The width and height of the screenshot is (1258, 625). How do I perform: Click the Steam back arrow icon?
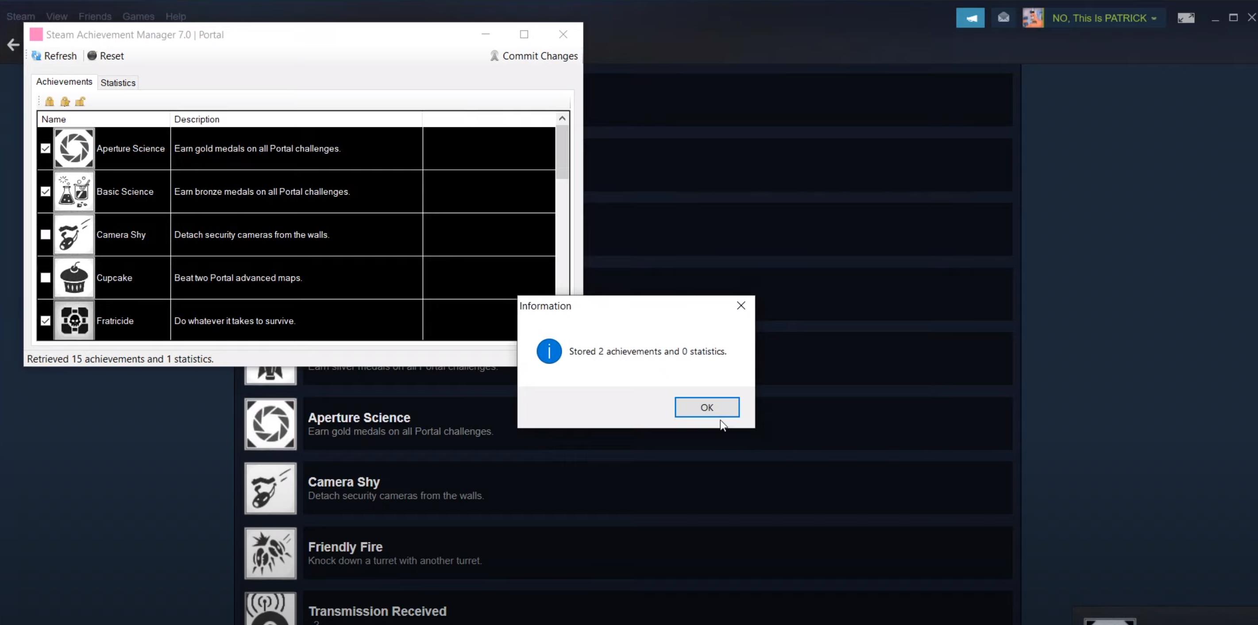(13, 45)
